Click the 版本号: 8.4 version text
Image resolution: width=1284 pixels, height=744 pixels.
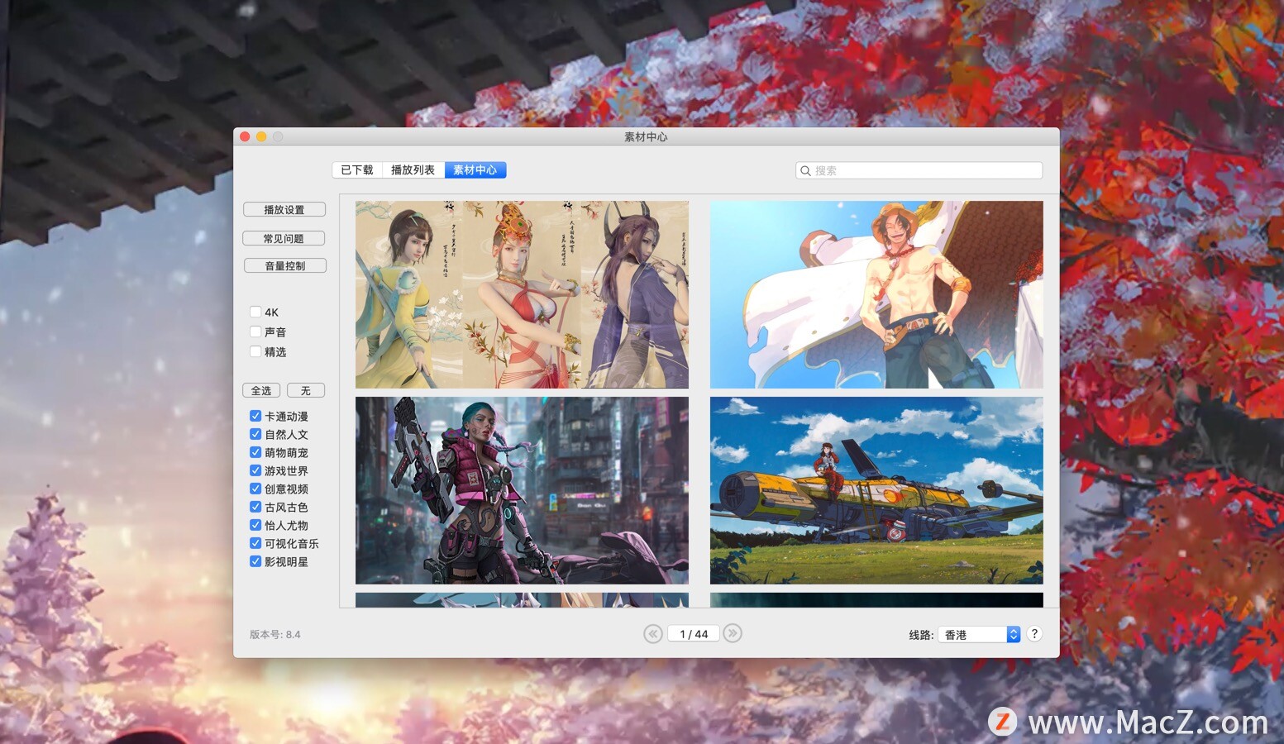[x=275, y=635]
